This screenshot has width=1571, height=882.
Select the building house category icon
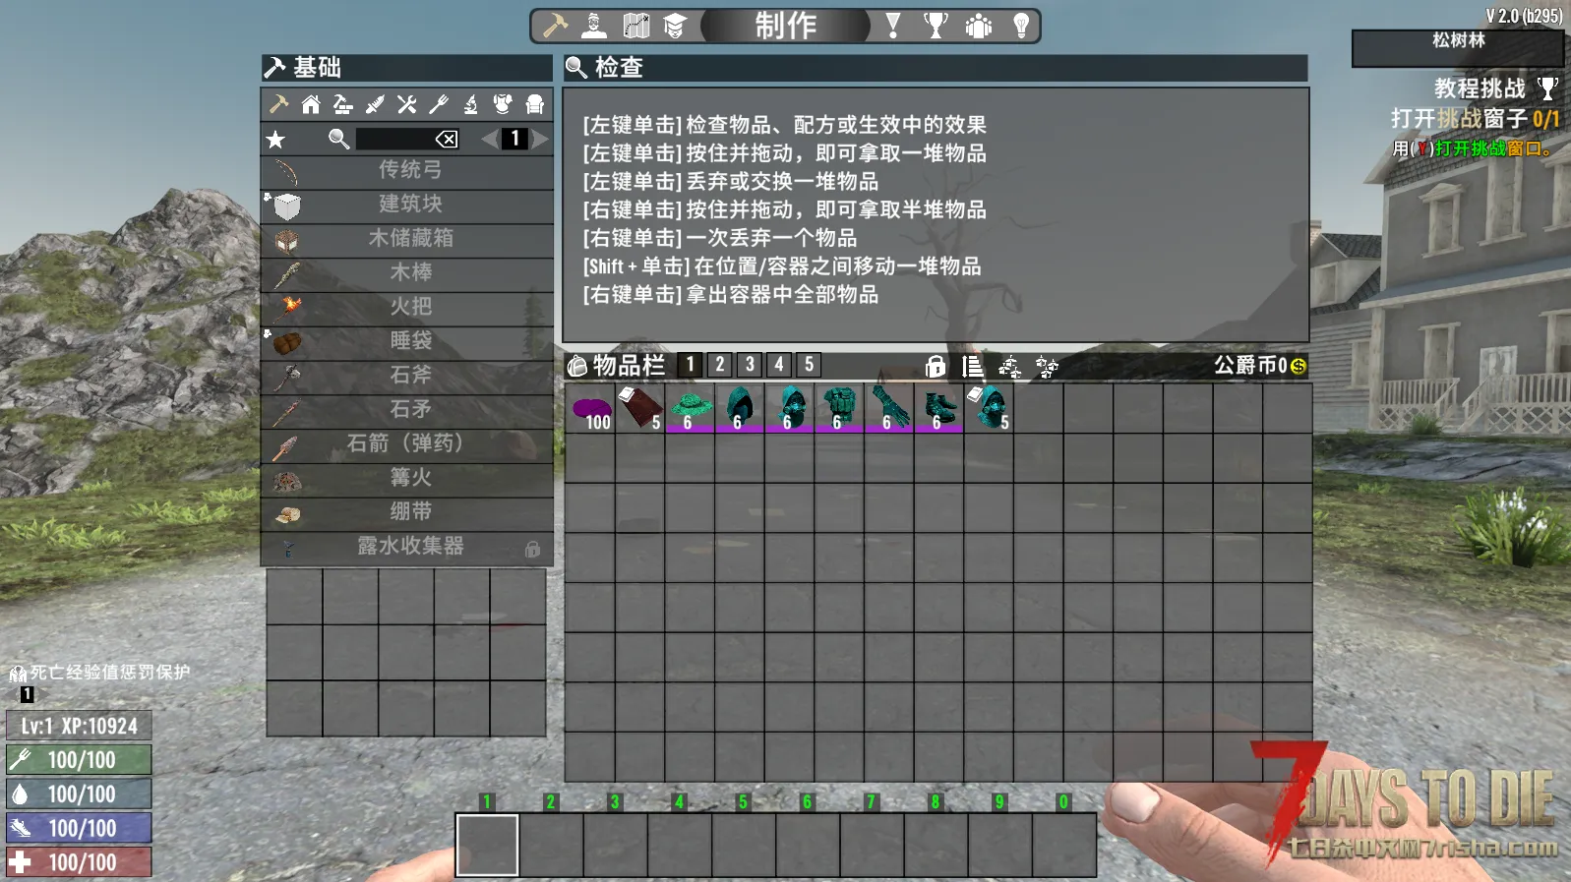[x=311, y=104]
